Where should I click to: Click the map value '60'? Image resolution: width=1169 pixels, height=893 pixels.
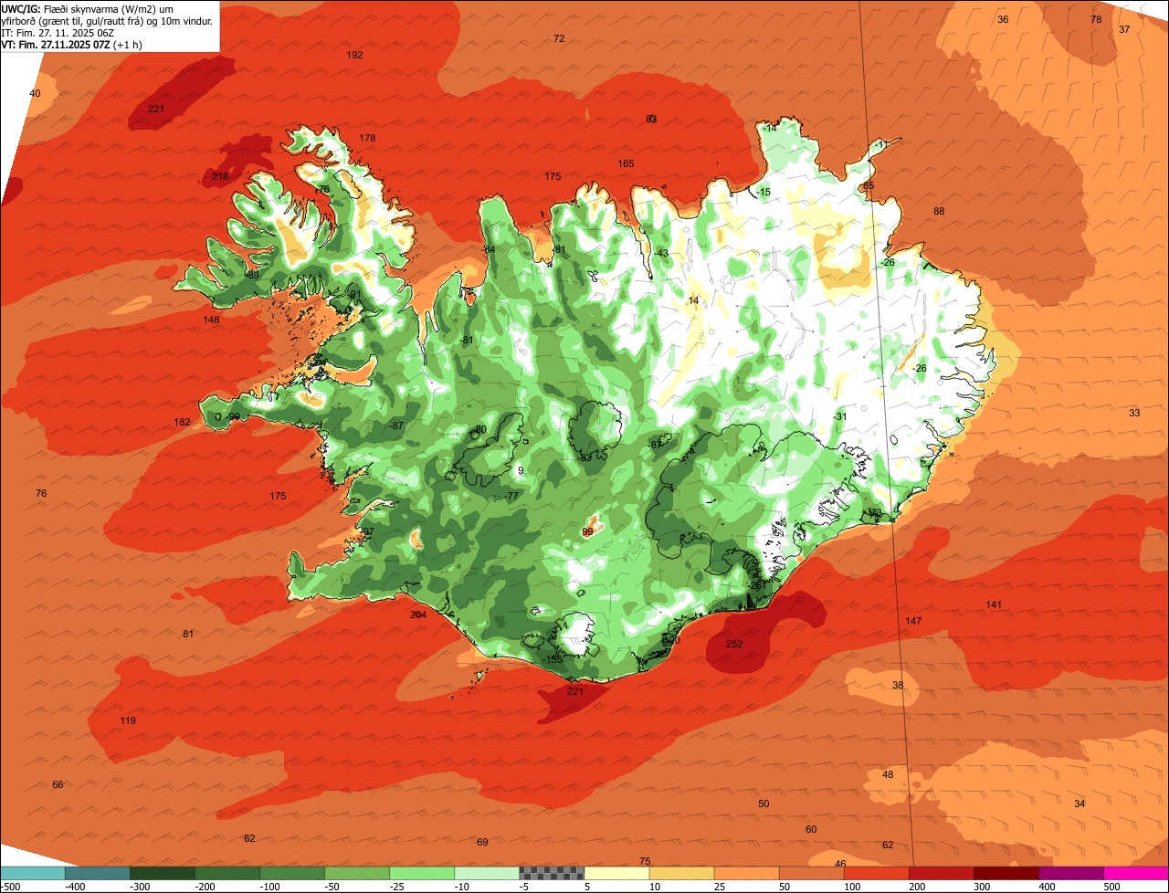point(811,829)
